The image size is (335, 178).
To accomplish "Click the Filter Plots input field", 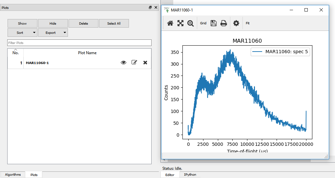I will (x=79, y=43).
